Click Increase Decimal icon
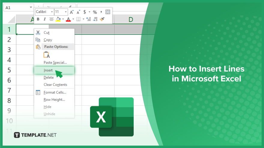 (x=89, y=19)
